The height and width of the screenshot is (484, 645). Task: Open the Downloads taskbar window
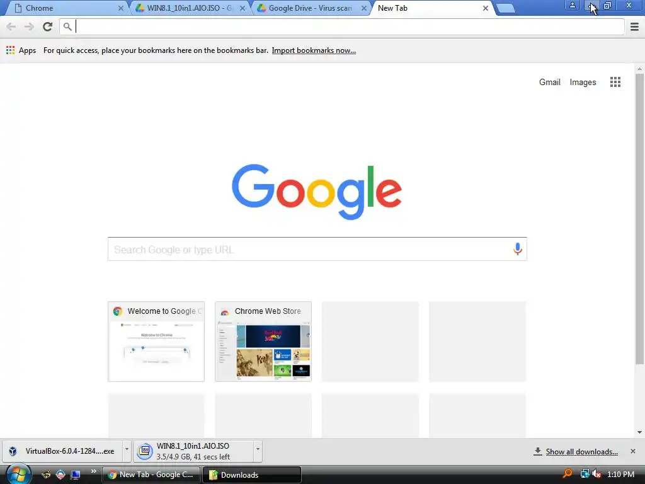[x=252, y=475]
